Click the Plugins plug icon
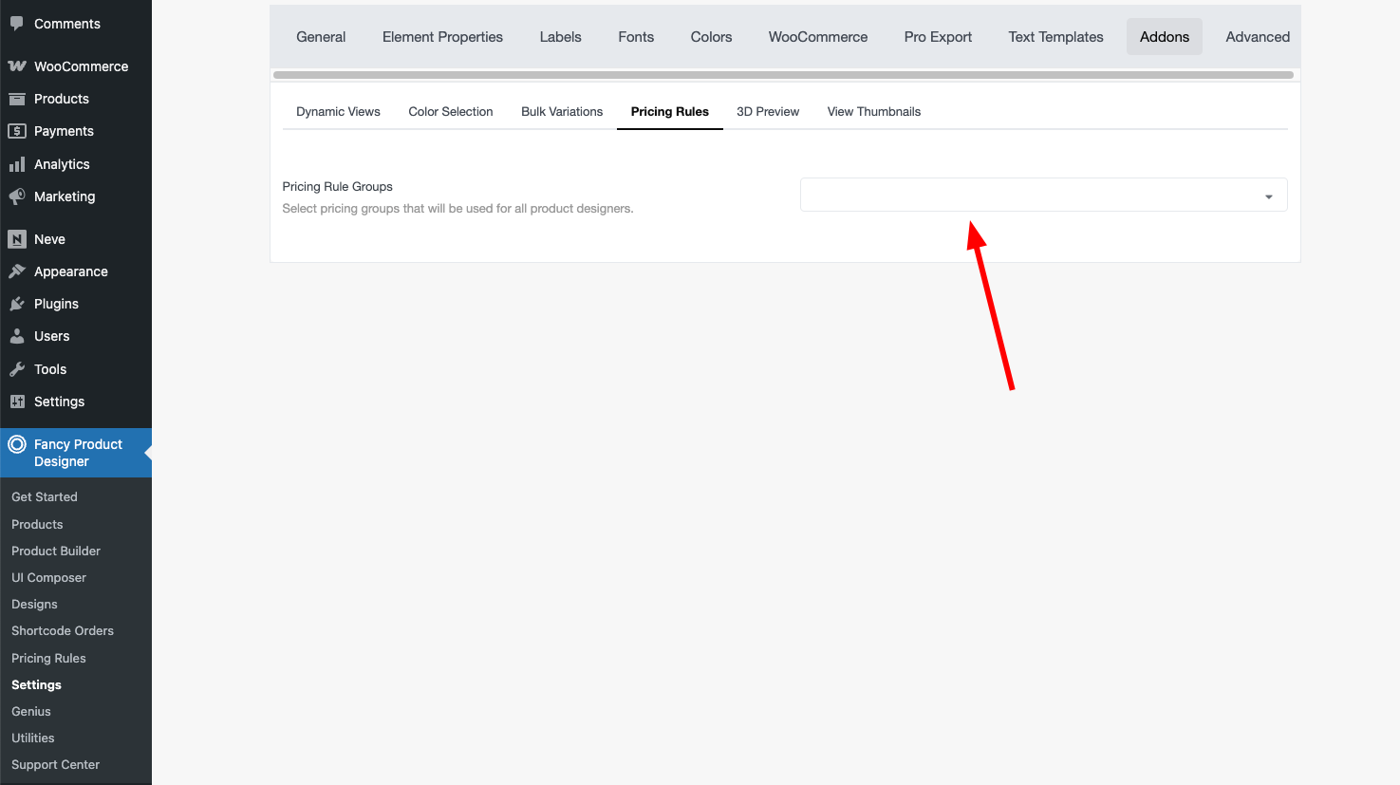This screenshot has height=785, width=1400. point(16,304)
